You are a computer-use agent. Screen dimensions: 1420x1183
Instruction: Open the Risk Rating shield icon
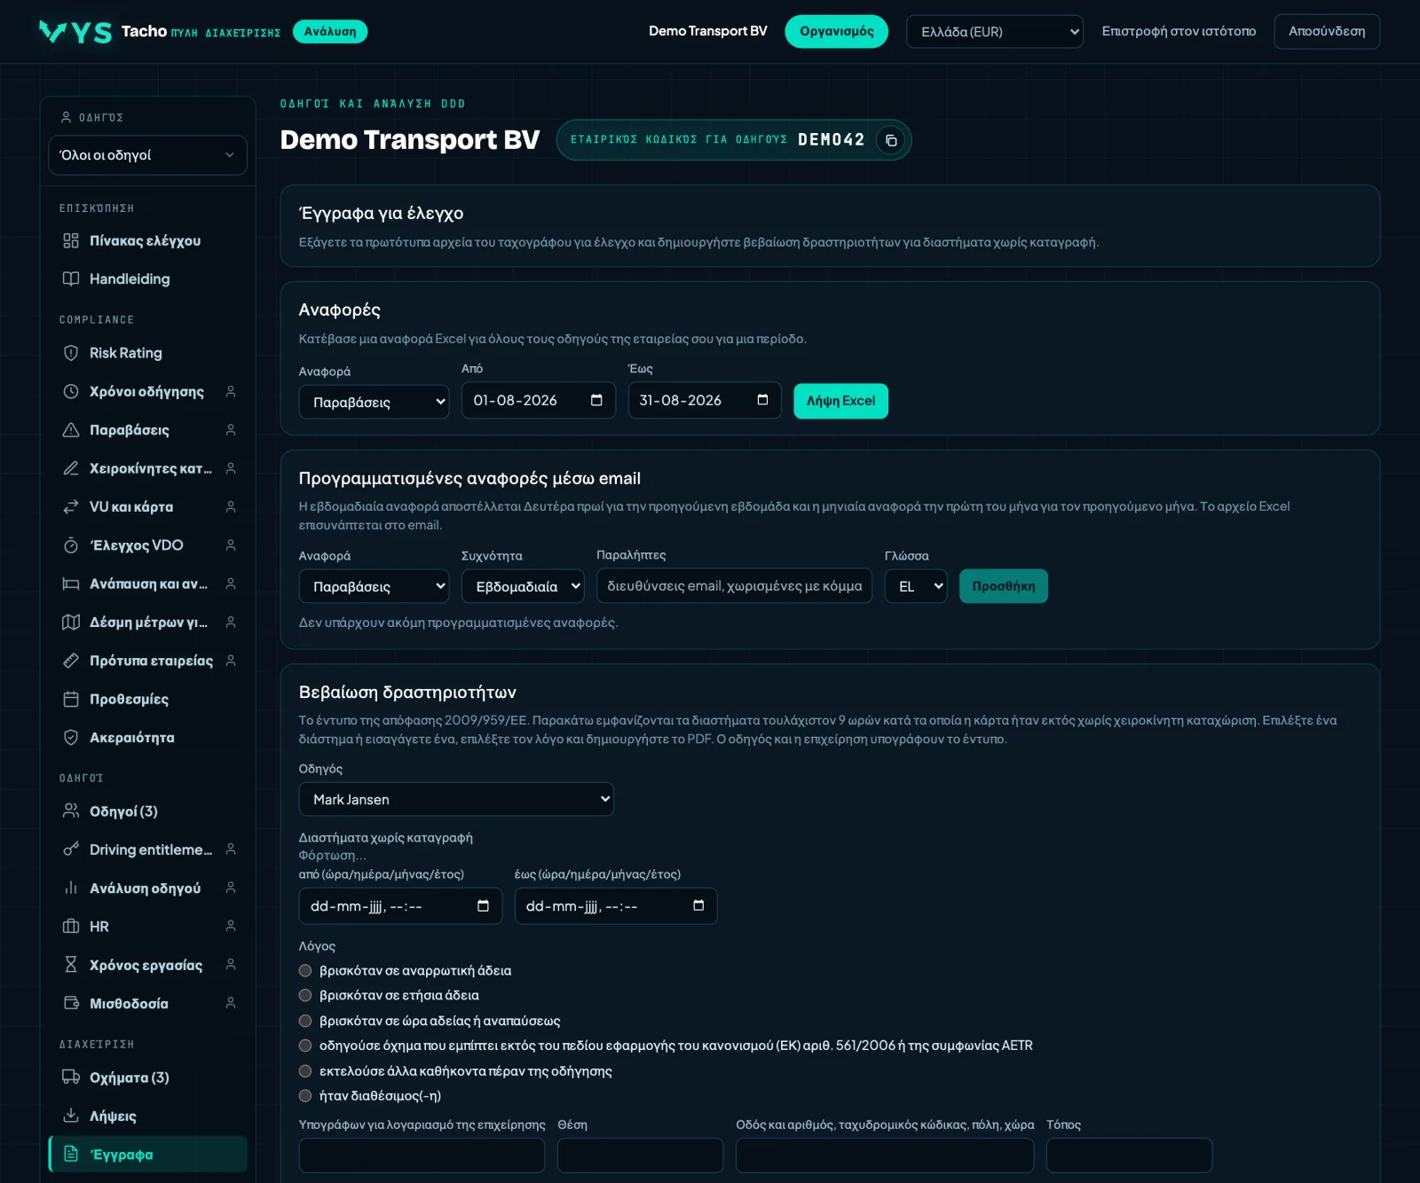coord(71,353)
